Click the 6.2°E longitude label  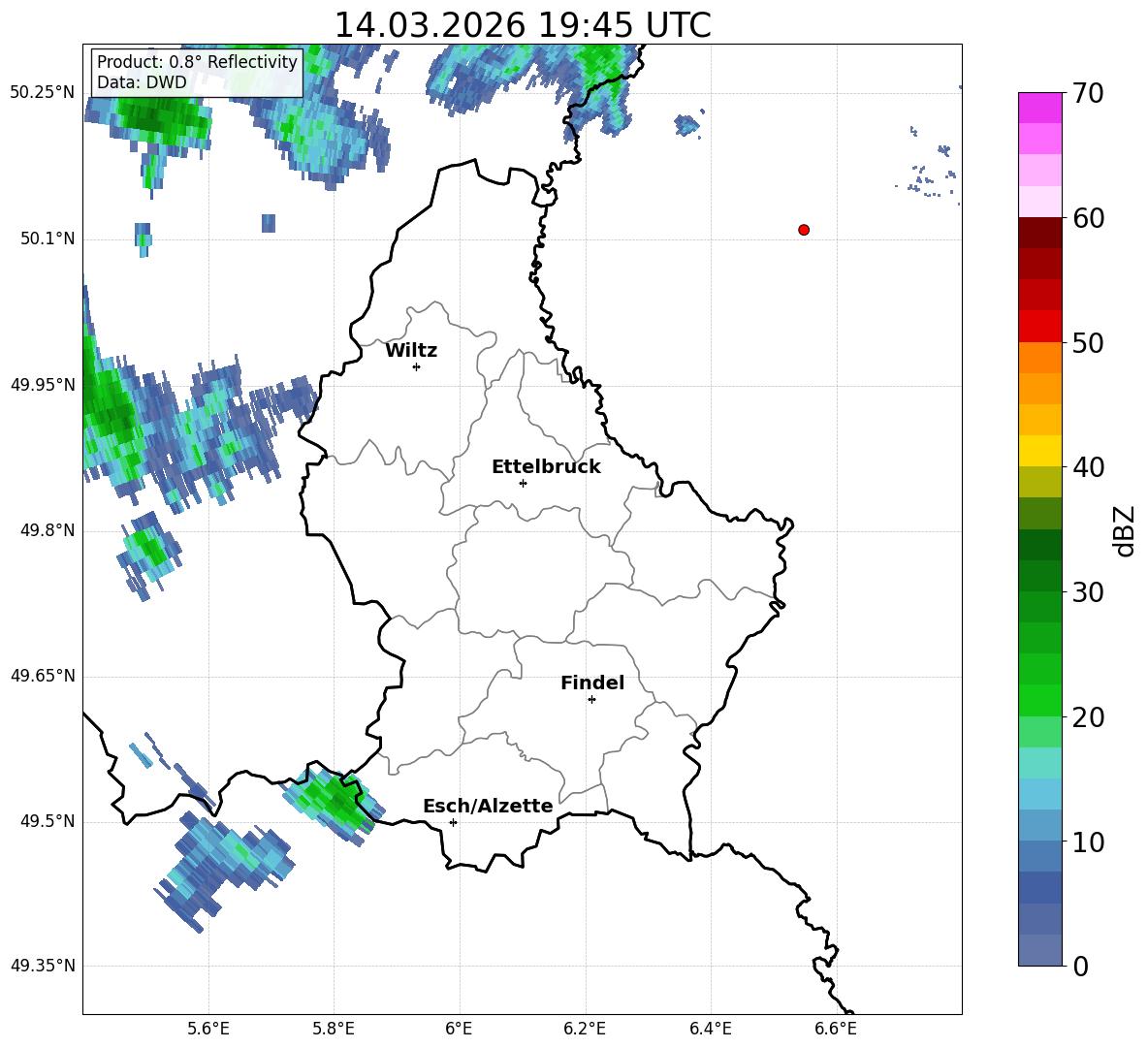pos(585,1029)
